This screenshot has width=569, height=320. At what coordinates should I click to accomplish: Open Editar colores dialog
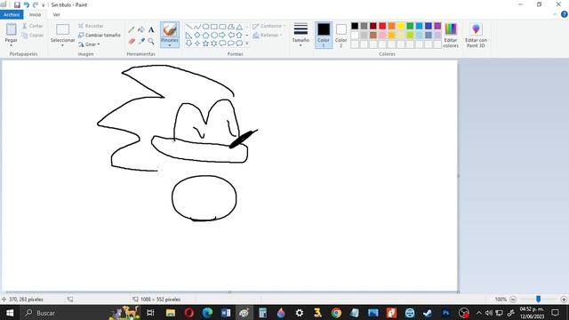451,36
